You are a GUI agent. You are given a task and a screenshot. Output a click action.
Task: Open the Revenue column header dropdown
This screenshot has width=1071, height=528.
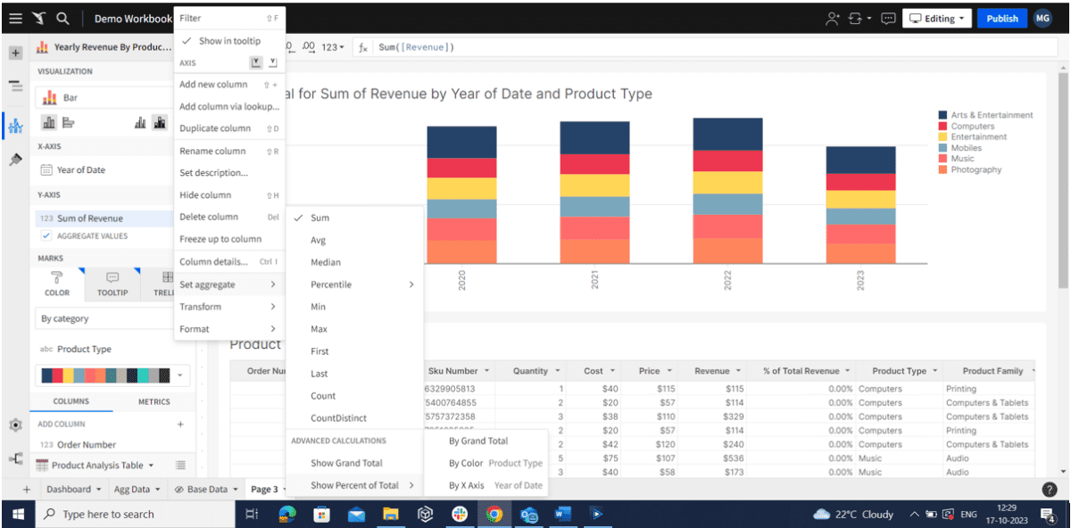736,370
